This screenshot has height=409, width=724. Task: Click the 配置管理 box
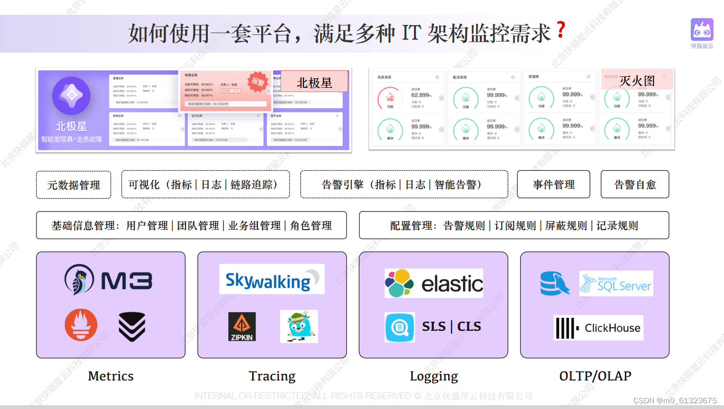514,225
